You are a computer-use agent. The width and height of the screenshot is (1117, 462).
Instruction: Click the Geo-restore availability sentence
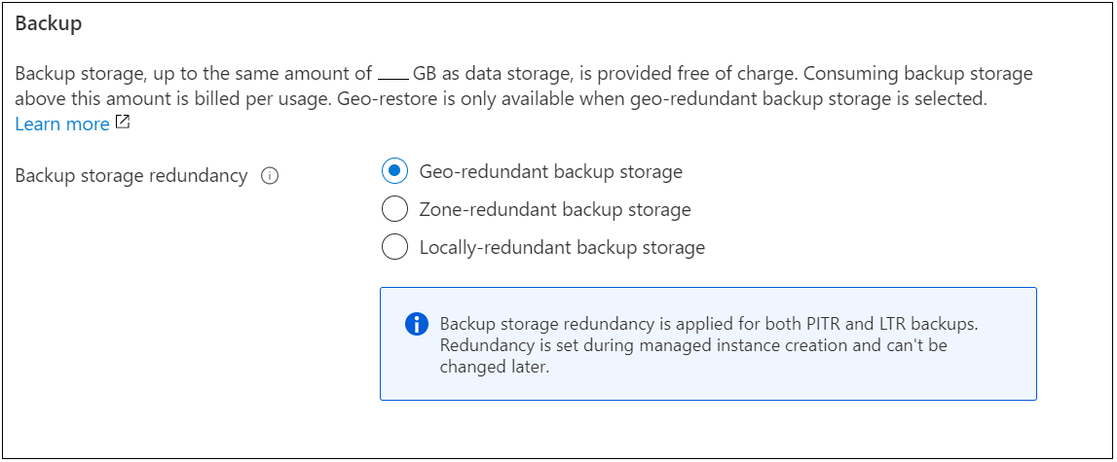(x=740, y=98)
